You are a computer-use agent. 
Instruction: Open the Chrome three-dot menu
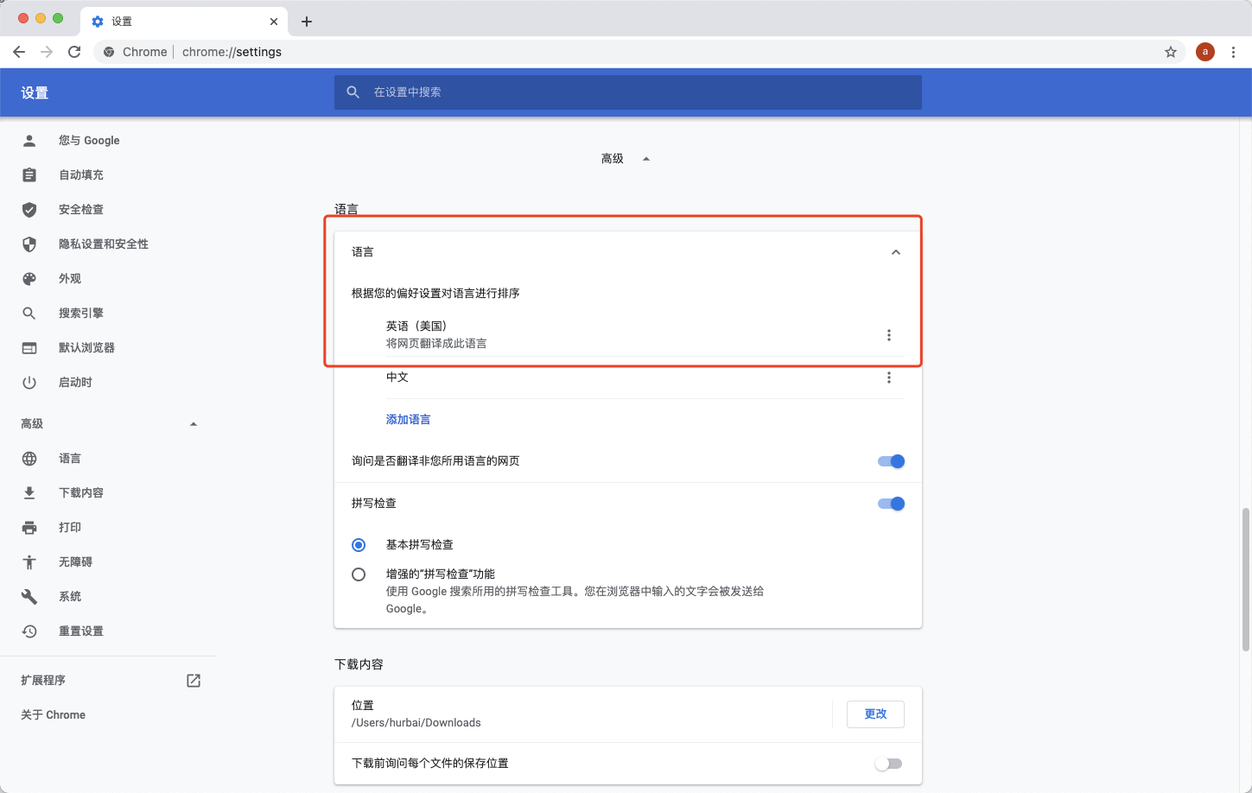click(1234, 52)
